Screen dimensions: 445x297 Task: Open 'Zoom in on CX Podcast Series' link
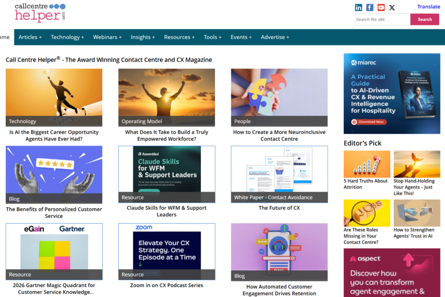166,285
